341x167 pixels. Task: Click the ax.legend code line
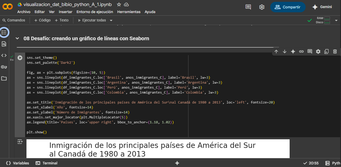coord(100,122)
